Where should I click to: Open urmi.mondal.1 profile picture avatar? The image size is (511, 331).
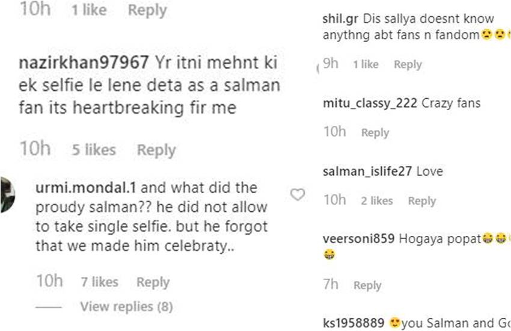point(6,195)
